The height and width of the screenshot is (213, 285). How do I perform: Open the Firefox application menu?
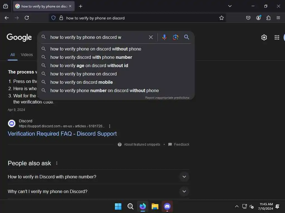point(278,18)
